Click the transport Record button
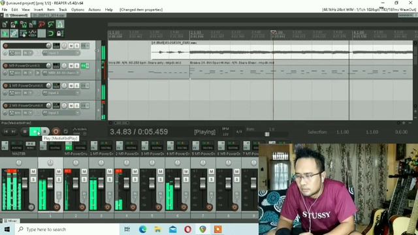Screen dimensions: 418x235 tap(56, 131)
